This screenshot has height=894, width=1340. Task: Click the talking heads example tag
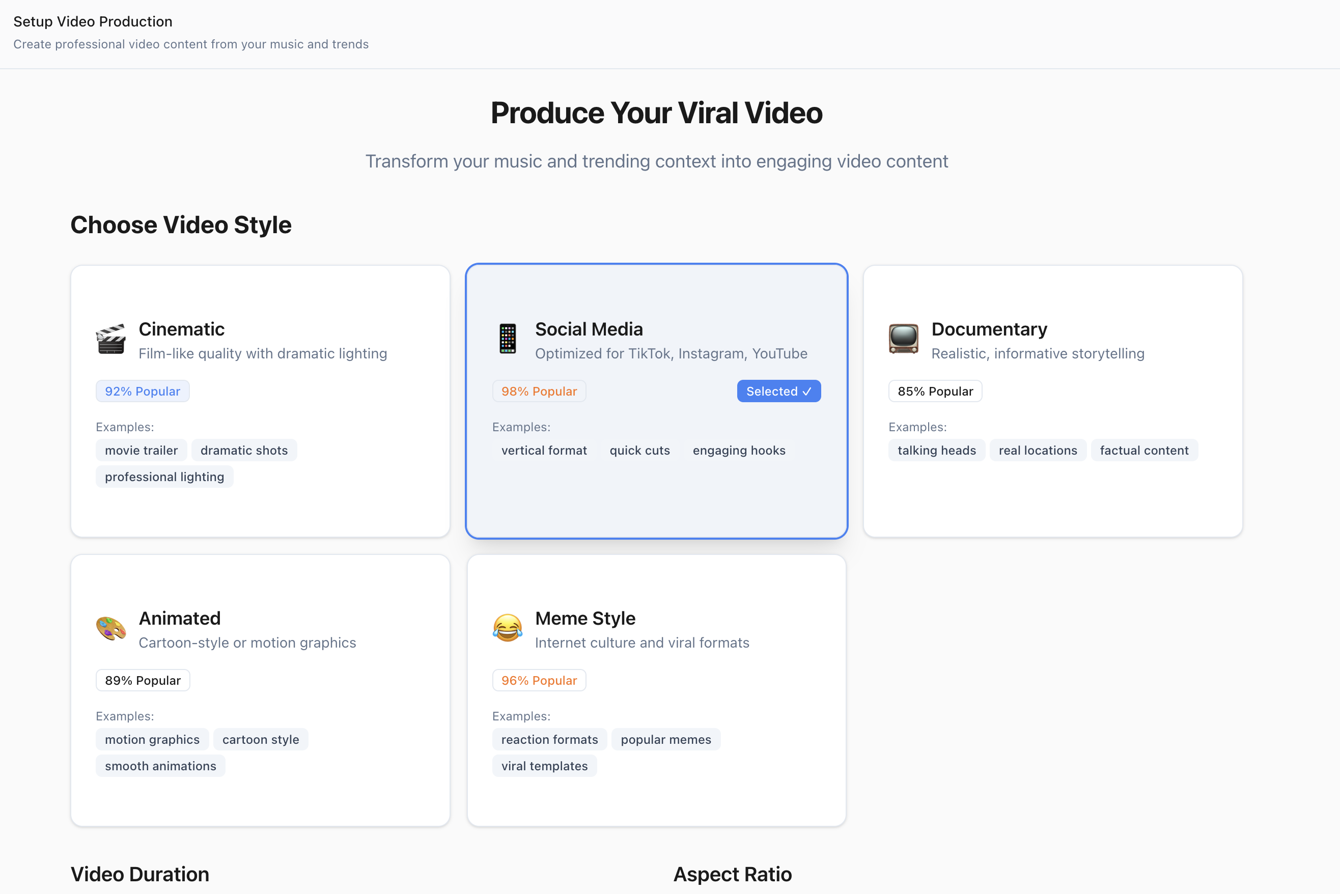click(936, 451)
